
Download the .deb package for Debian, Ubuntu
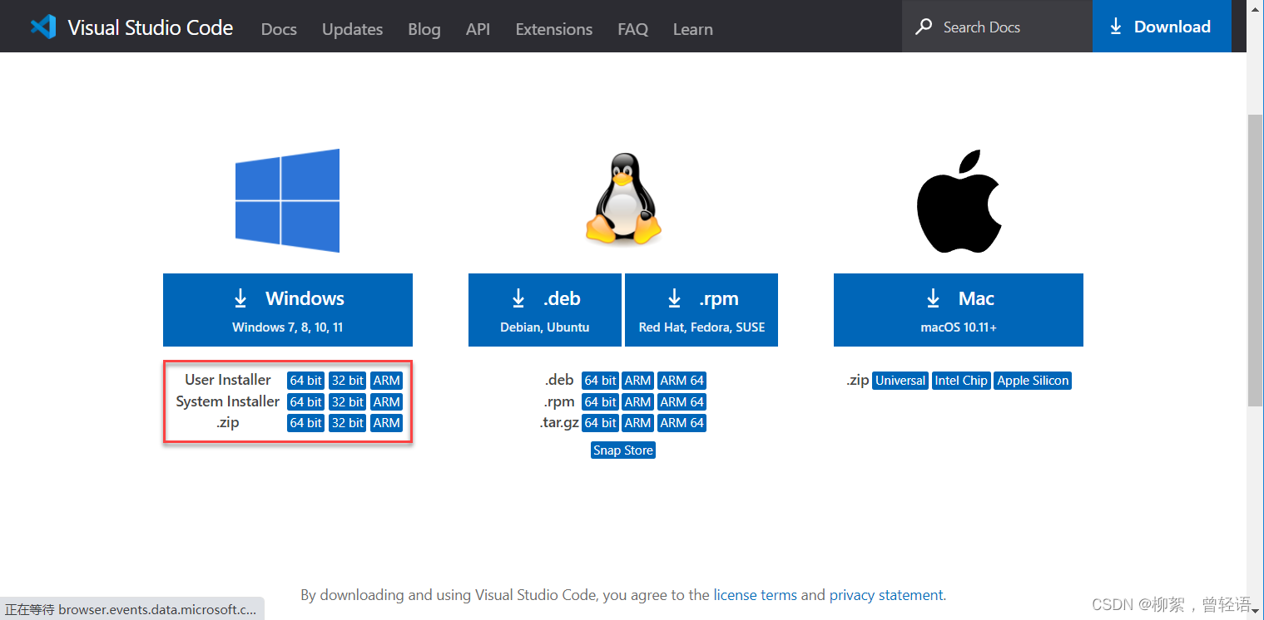pos(545,310)
